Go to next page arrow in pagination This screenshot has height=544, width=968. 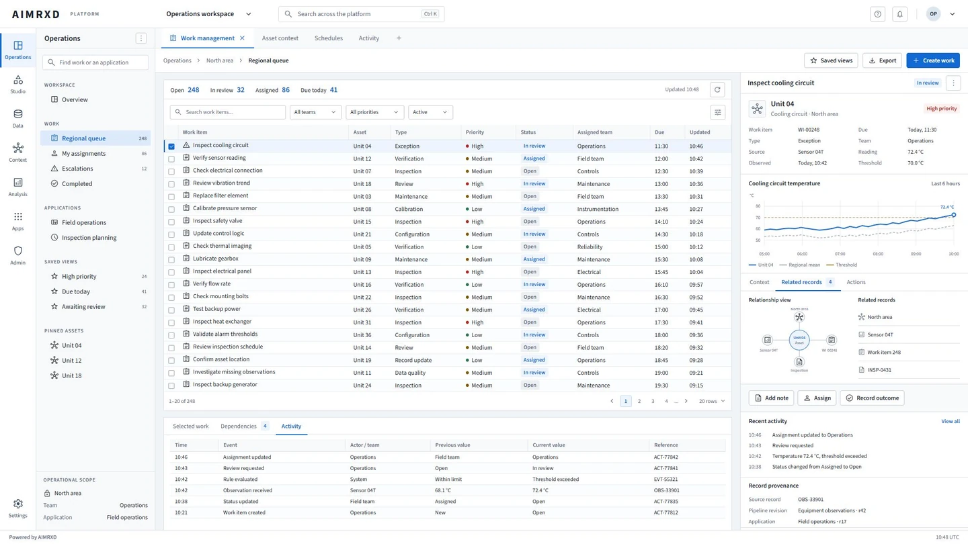click(686, 401)
